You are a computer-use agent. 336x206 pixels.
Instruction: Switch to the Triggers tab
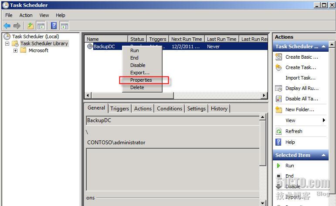[119, 109]
